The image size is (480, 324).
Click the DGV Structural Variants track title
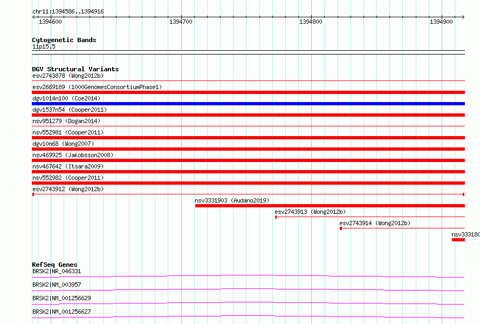coord(76,69)
